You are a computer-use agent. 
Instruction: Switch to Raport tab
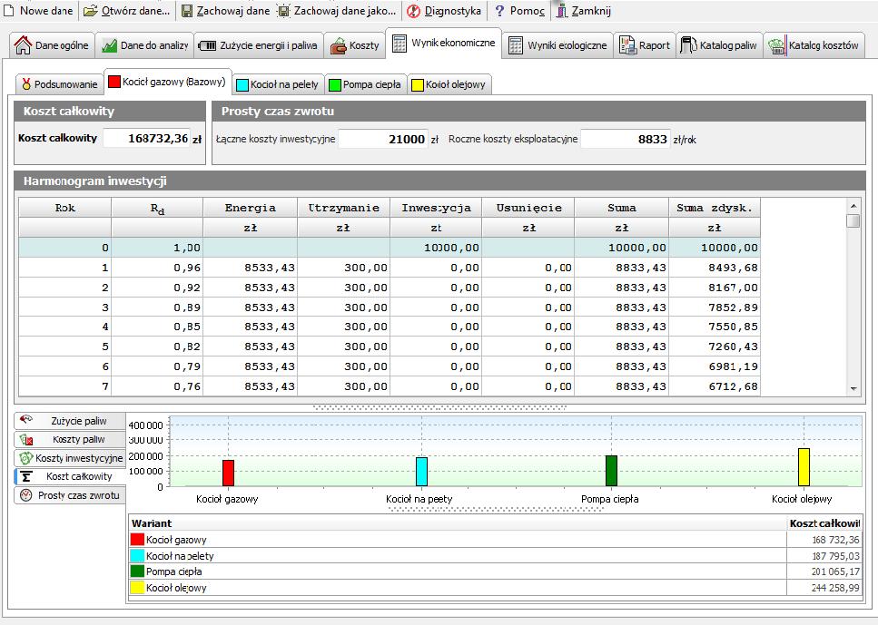(x=645, y=45)
